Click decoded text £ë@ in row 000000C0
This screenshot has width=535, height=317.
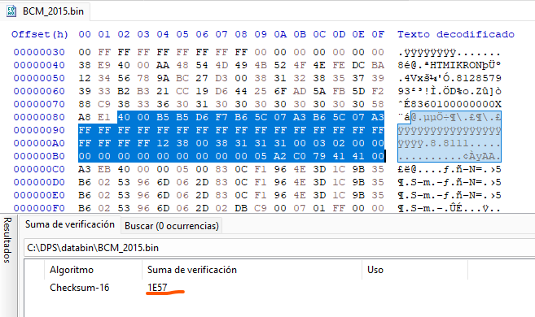click(x=407, y=169)
